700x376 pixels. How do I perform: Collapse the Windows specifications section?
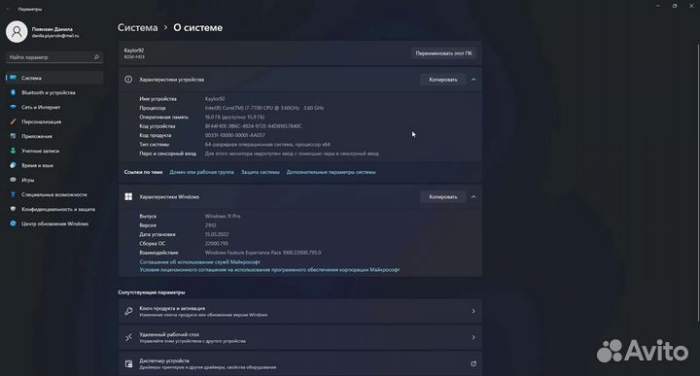473,196
